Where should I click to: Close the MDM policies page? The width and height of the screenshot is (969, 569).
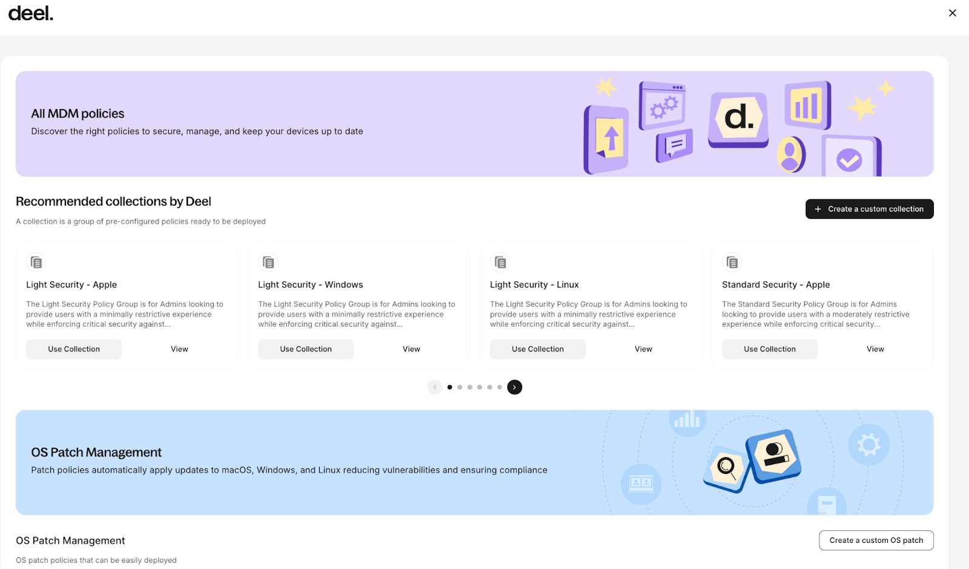(952, 13)
